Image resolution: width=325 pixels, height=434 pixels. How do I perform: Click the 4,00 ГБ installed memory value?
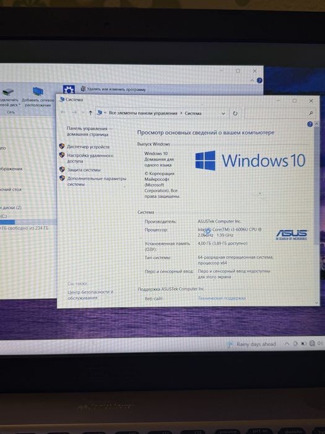coord(222,243)
